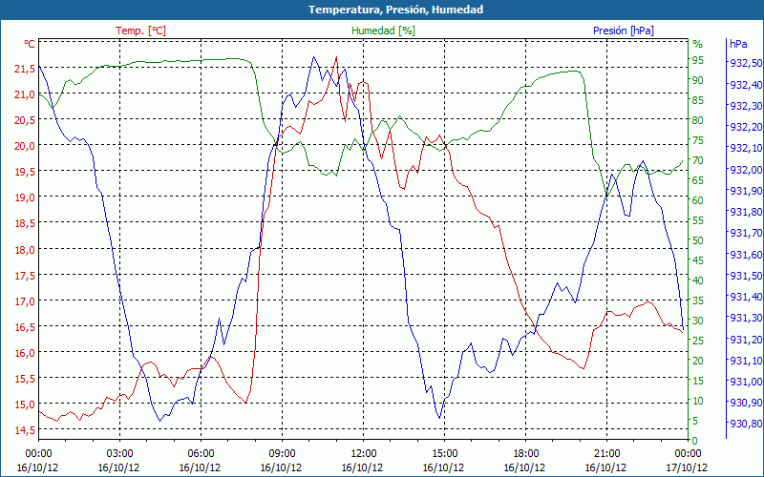Viewport: 764px width, 477px height.
Task: Click the 21:00 16/10/12 time axis label
Action: click(606, 461)
